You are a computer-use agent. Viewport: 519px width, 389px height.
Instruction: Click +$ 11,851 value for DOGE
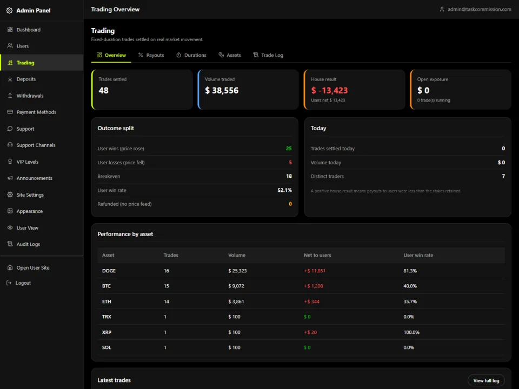point(315,271)
